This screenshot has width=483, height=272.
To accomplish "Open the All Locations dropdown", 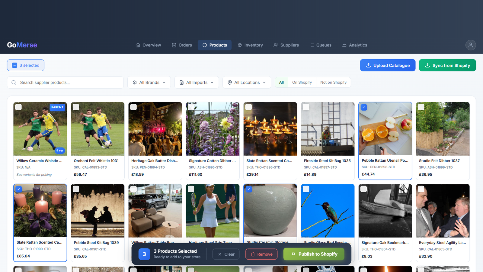I will (x=247, y=83).
